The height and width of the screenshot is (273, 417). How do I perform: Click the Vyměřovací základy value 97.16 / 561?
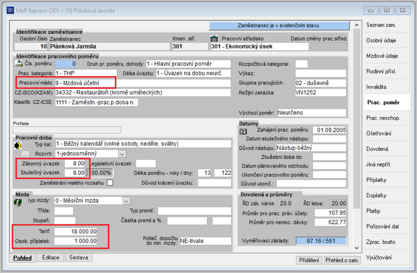pos(321,241)
